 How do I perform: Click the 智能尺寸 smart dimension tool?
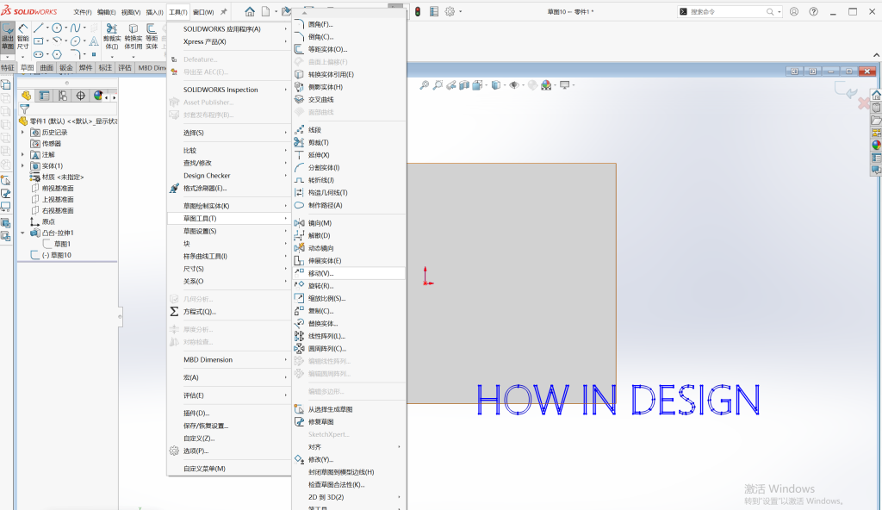pos(23,37)
